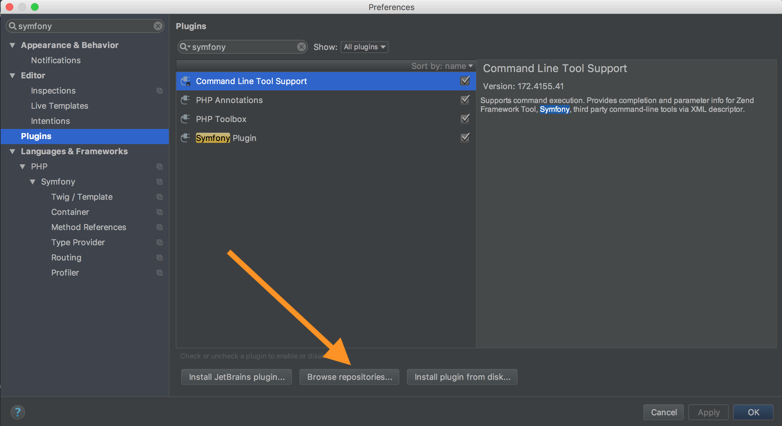
Task: Focus the sidebar settings search field
Action: point(82,26)
